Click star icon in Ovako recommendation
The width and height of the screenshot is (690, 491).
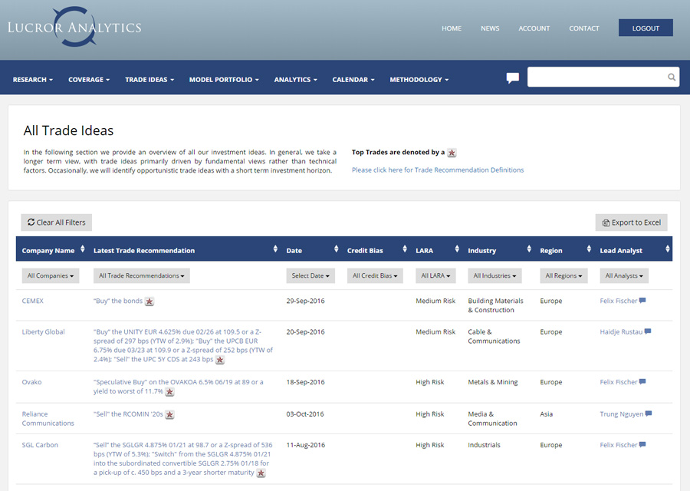(170, 392)
